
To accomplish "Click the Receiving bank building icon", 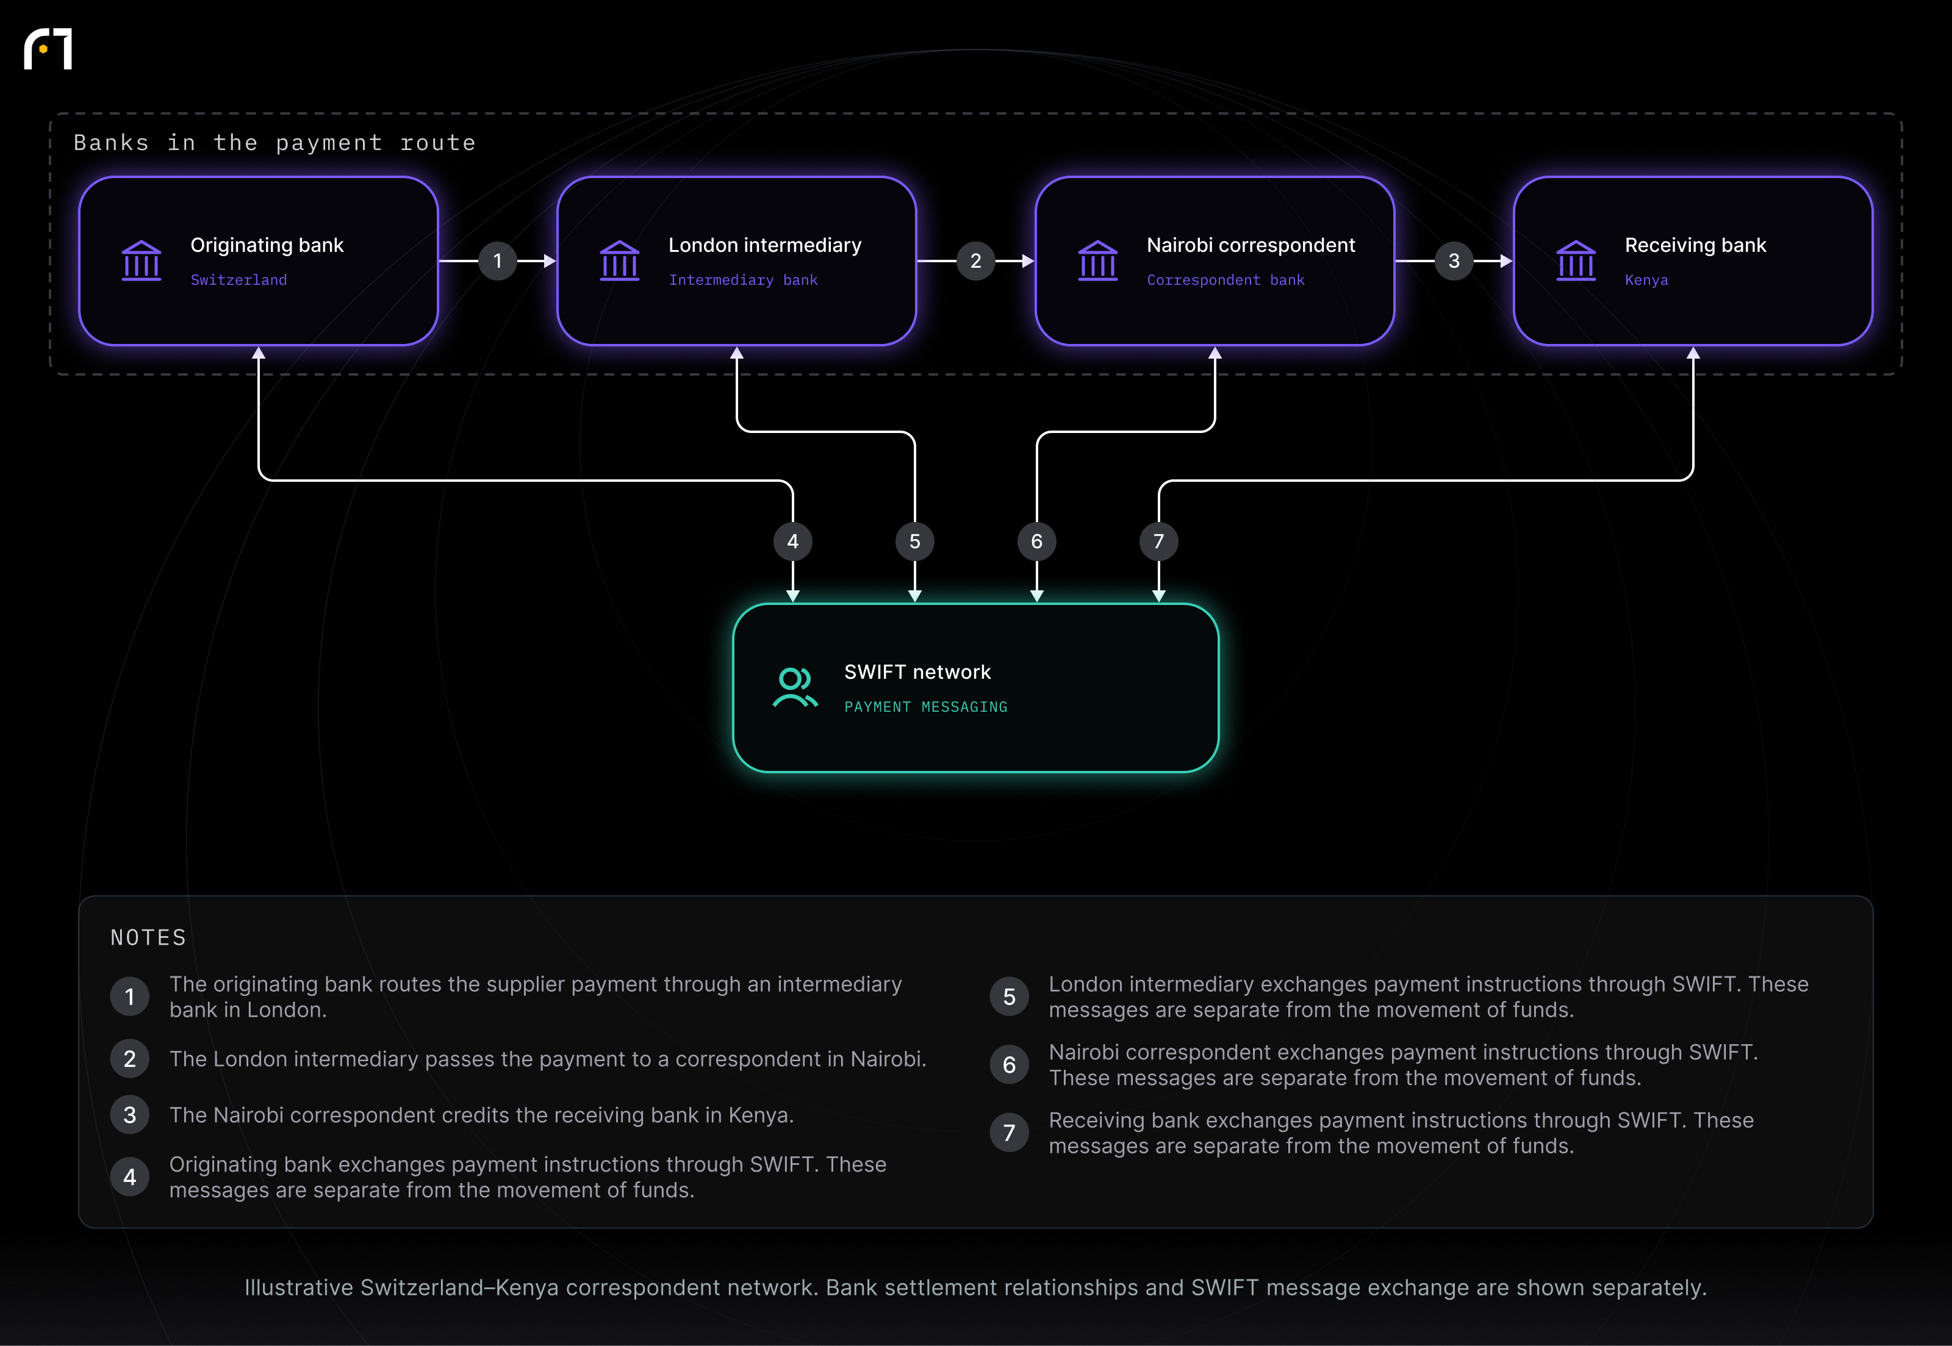I will coord(1577,260).
